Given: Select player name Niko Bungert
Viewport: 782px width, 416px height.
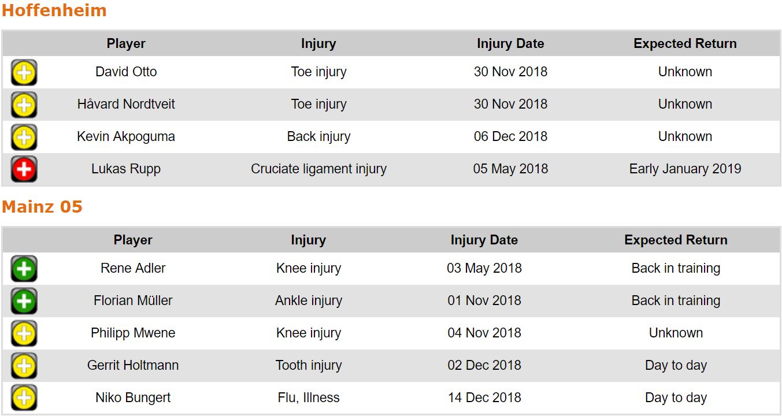Looking at the screenshot, I should point(133,398).
